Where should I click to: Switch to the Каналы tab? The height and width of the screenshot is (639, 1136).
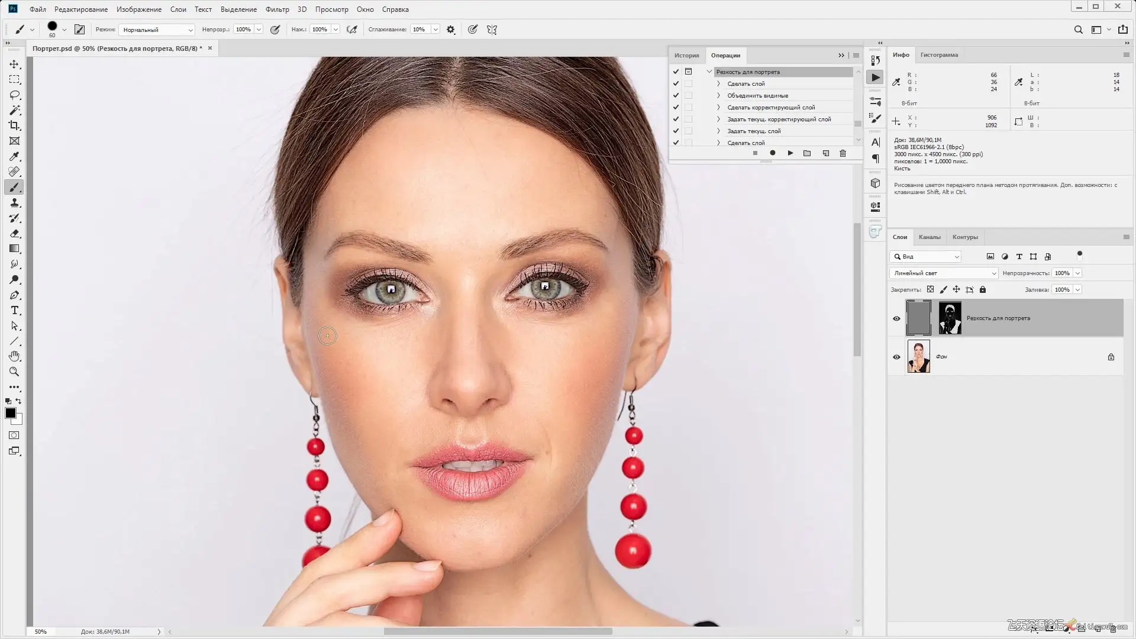tap(929, 237)
